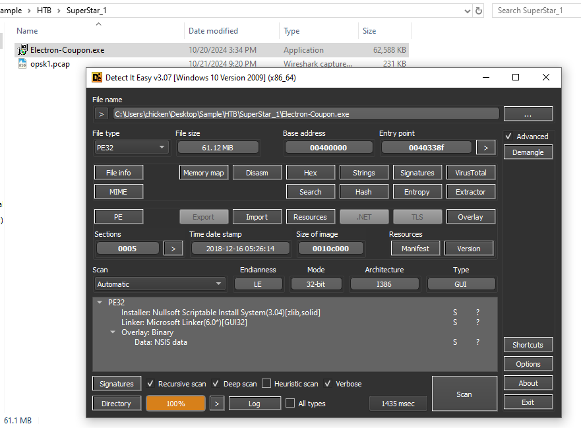Open the Entropy view
581x428 pixels.
click(x=417, y=192)
